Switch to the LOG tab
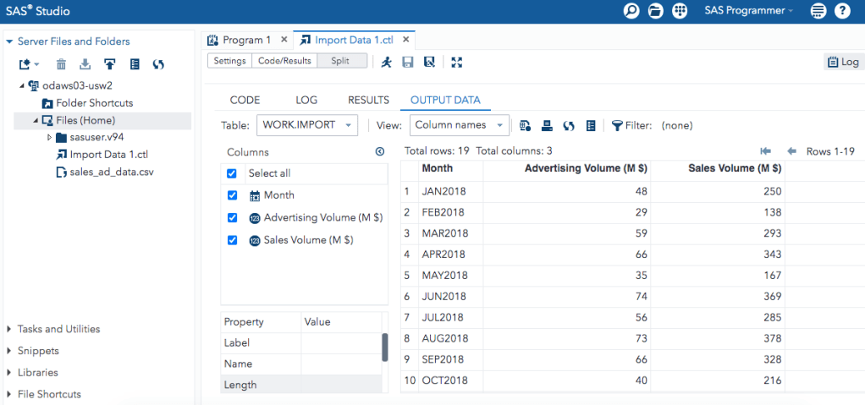 (x=306, y=100)
